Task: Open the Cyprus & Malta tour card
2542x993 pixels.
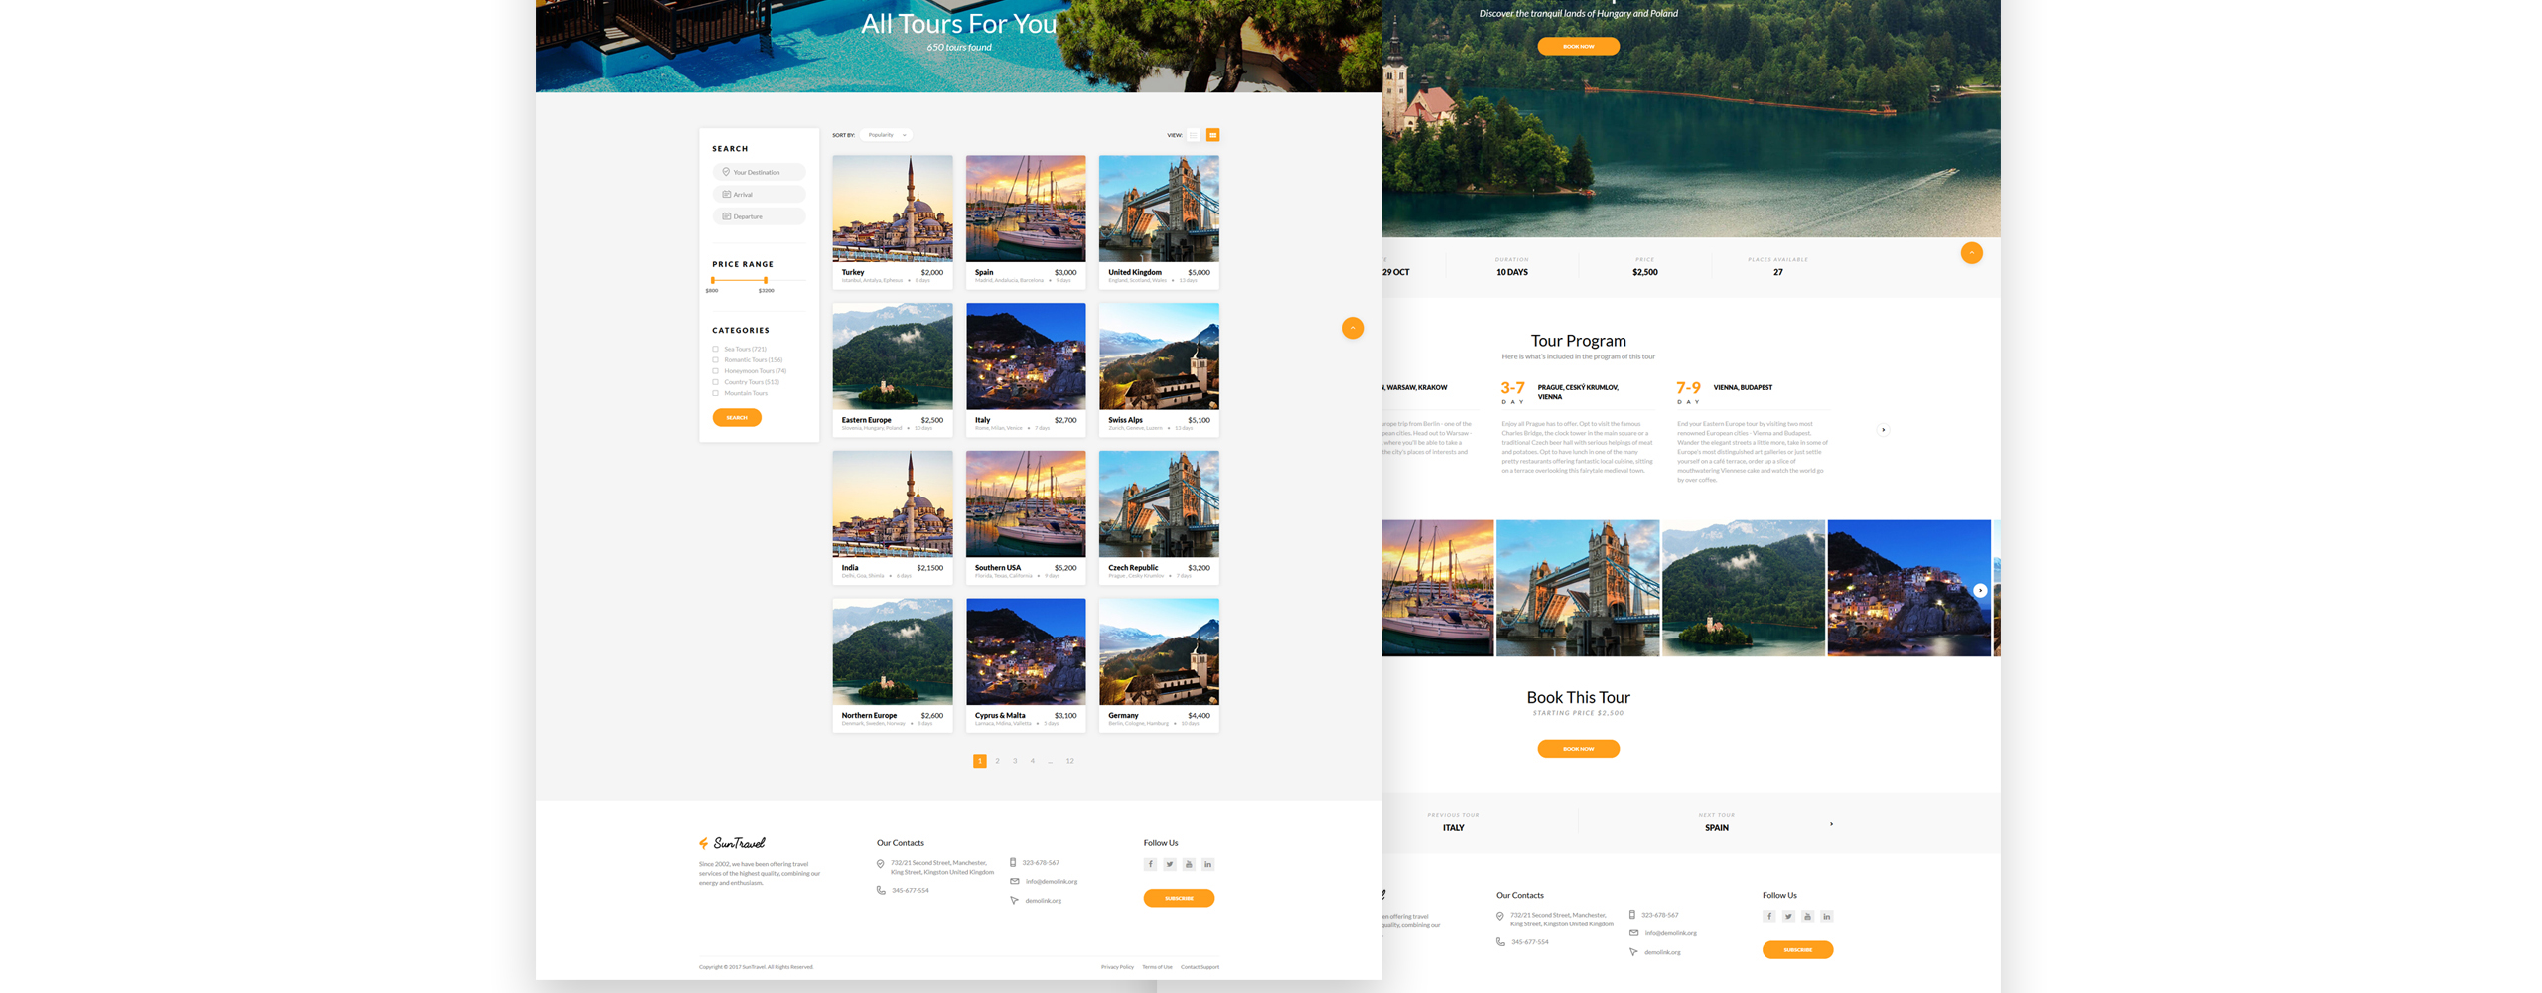Action: pyautogui.click(x=1026, y=665)
